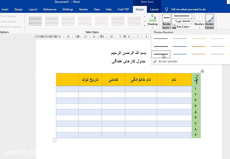Switch to the View tab
The image size is (230, 159).
point(97,9)
